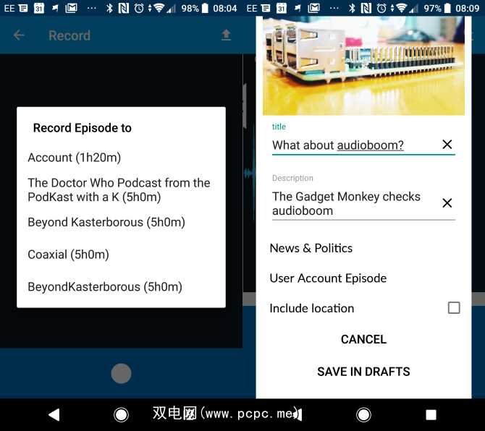The image size is (485, 431).
Task: Tap the calendar 31 icon beside 98% battery
Action: pos(39,8)
